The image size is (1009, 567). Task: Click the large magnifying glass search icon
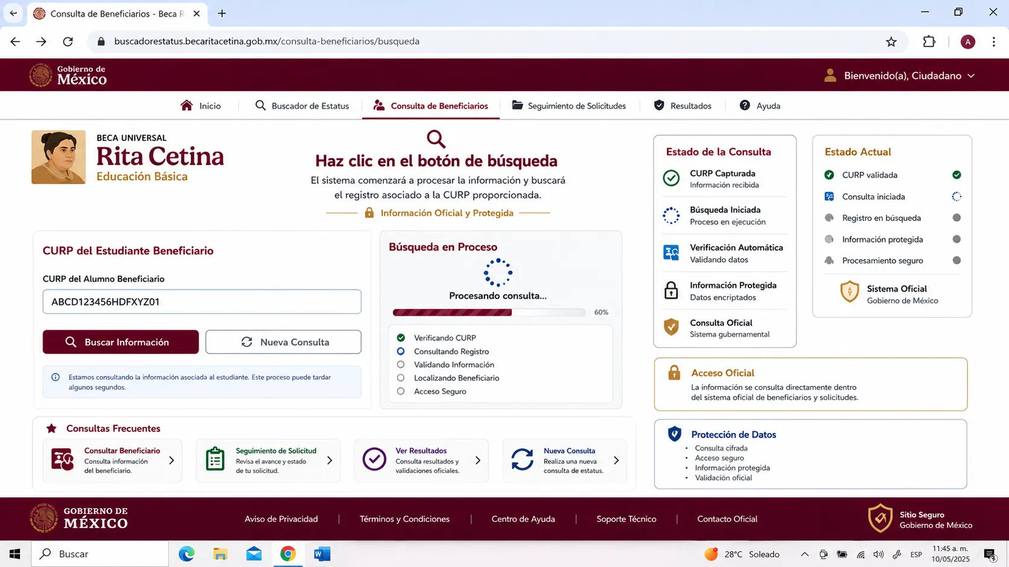pyautogui.click(x=436, y=139)
